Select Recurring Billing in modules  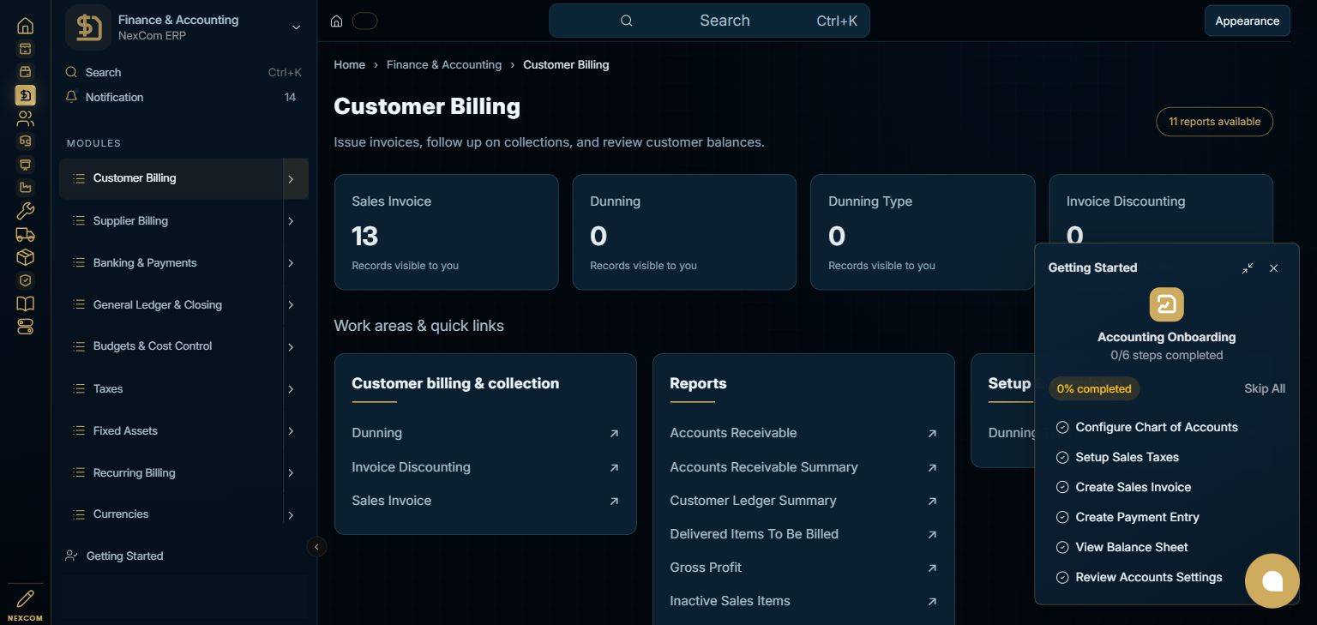click(134, 472)
